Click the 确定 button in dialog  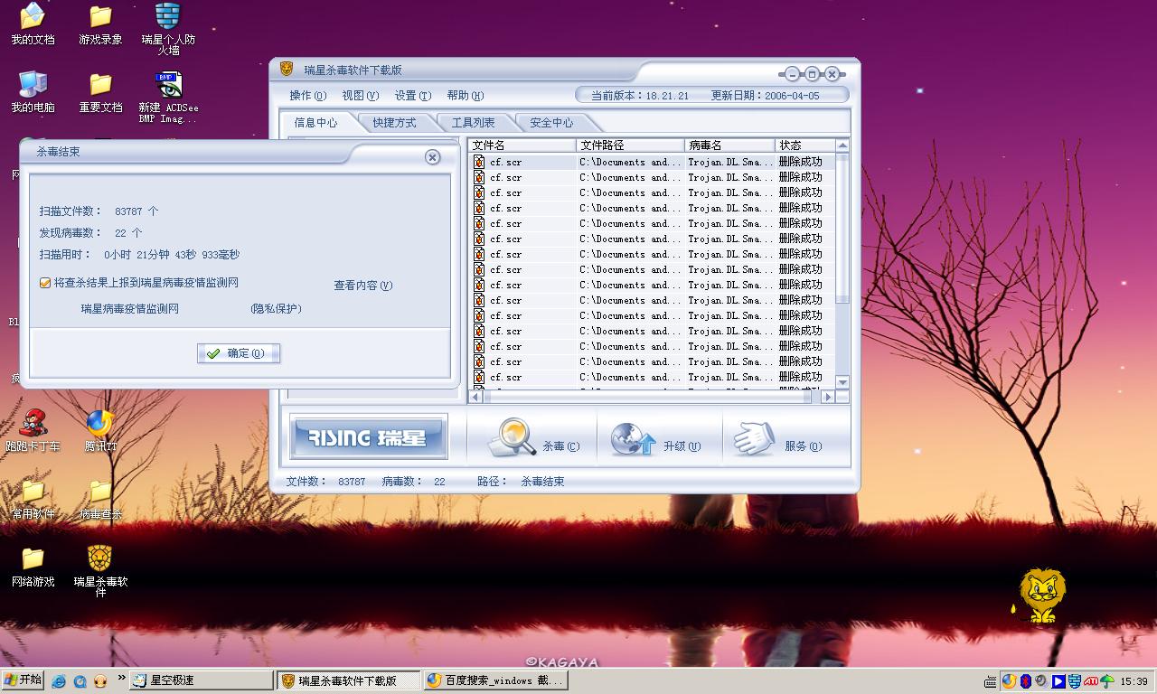coord(239,353)
